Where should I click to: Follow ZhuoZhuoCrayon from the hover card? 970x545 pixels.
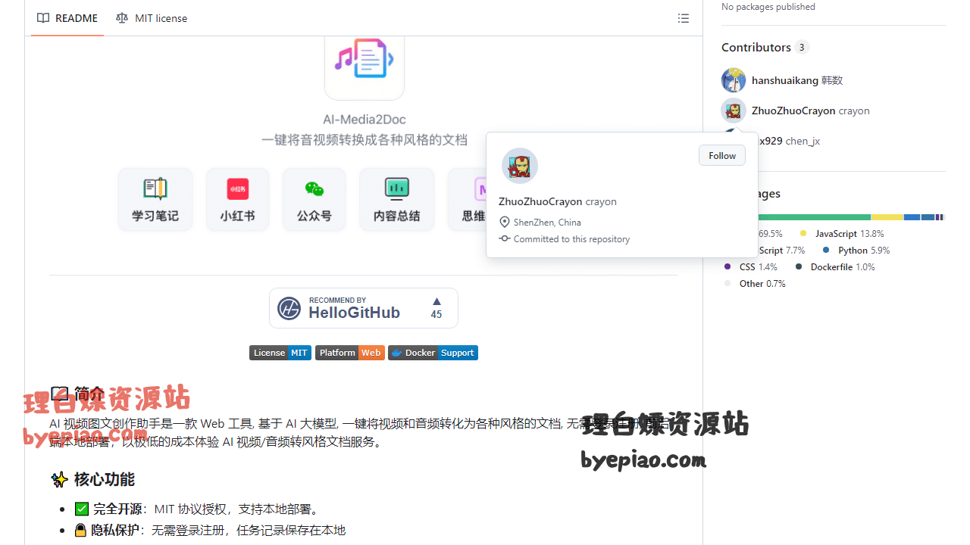click(722, 155)
